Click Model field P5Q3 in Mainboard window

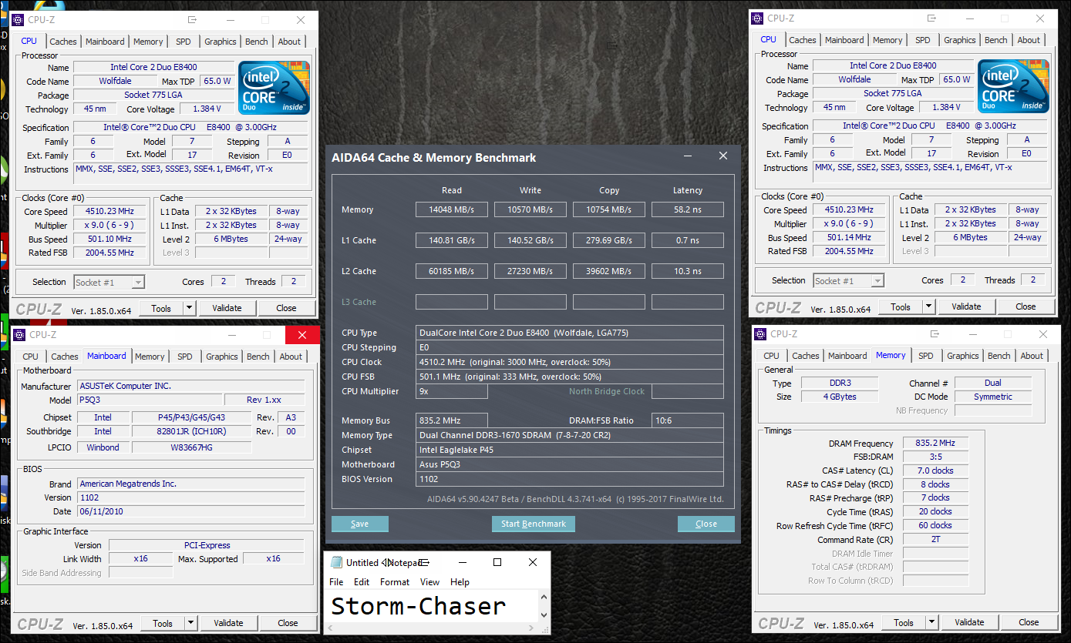click(x=150, y=400)
